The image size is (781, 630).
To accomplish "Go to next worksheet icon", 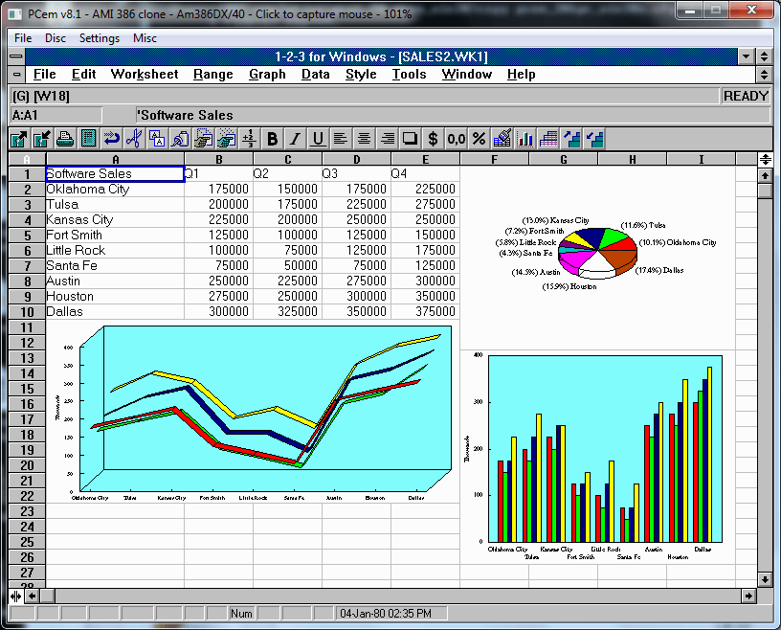I will pyautogui.click(x=570, y=139).
